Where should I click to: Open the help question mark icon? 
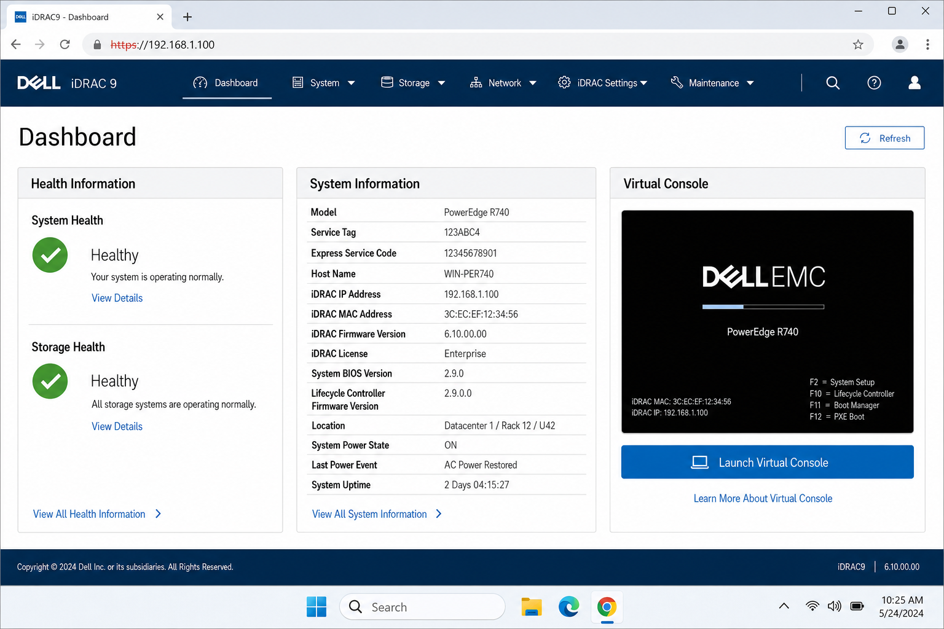(x=874, y=83)
